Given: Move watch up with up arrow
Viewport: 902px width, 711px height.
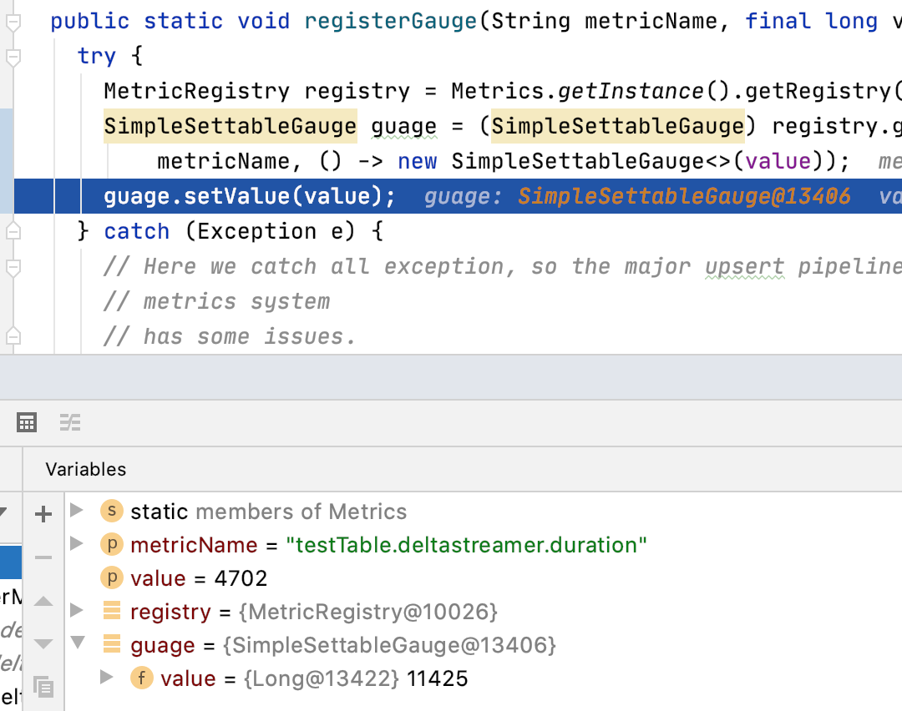Looking at the screenshot, I should tap(43, 601).
